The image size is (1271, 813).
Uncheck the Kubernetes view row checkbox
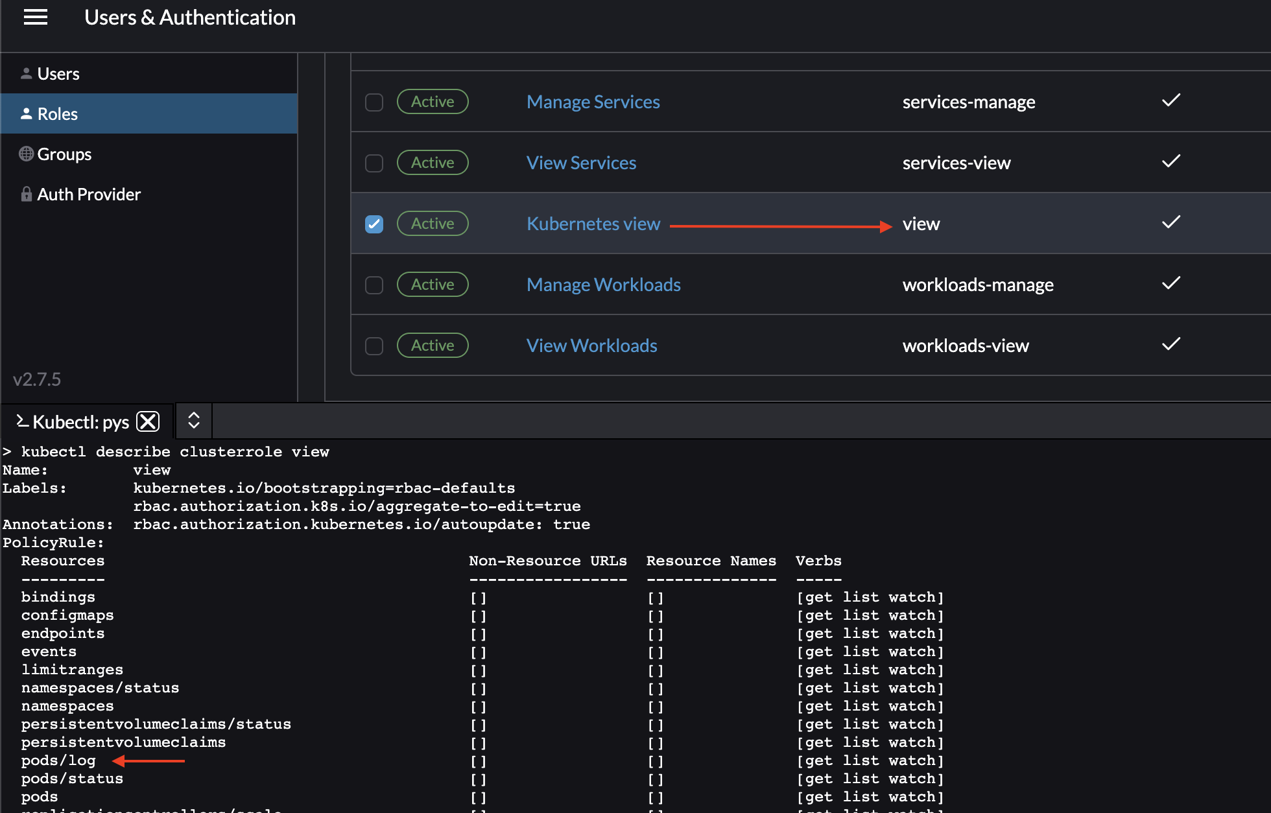tap(374, 224)
